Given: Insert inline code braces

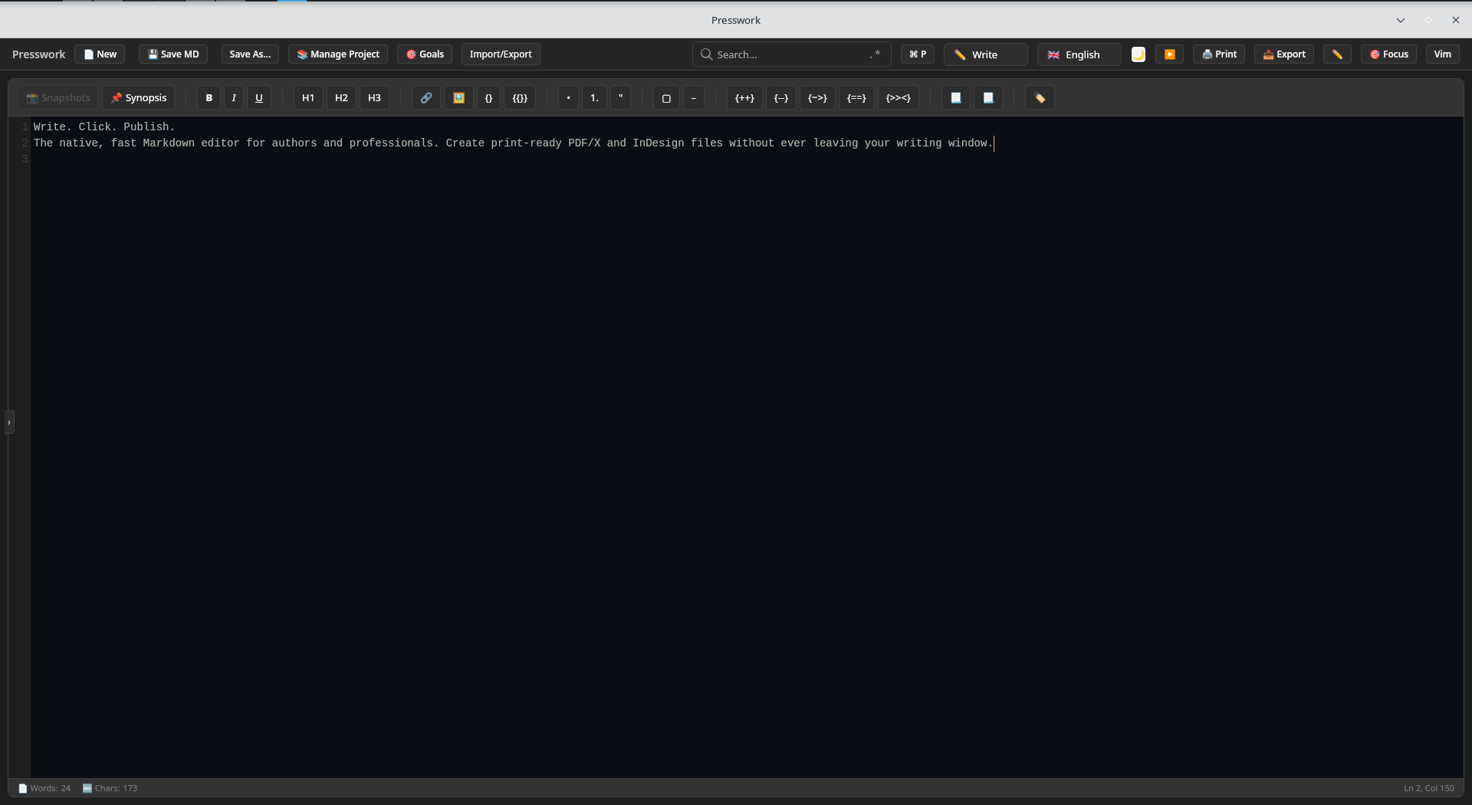Looking at the screenshot, I should 488,97.
